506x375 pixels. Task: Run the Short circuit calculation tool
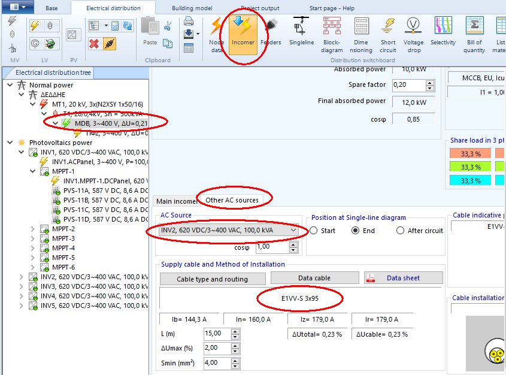(388, 34)
